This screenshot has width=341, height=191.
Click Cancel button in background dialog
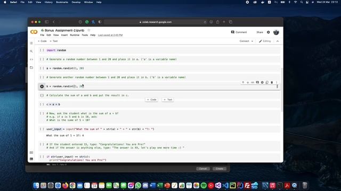pos(202,169)
